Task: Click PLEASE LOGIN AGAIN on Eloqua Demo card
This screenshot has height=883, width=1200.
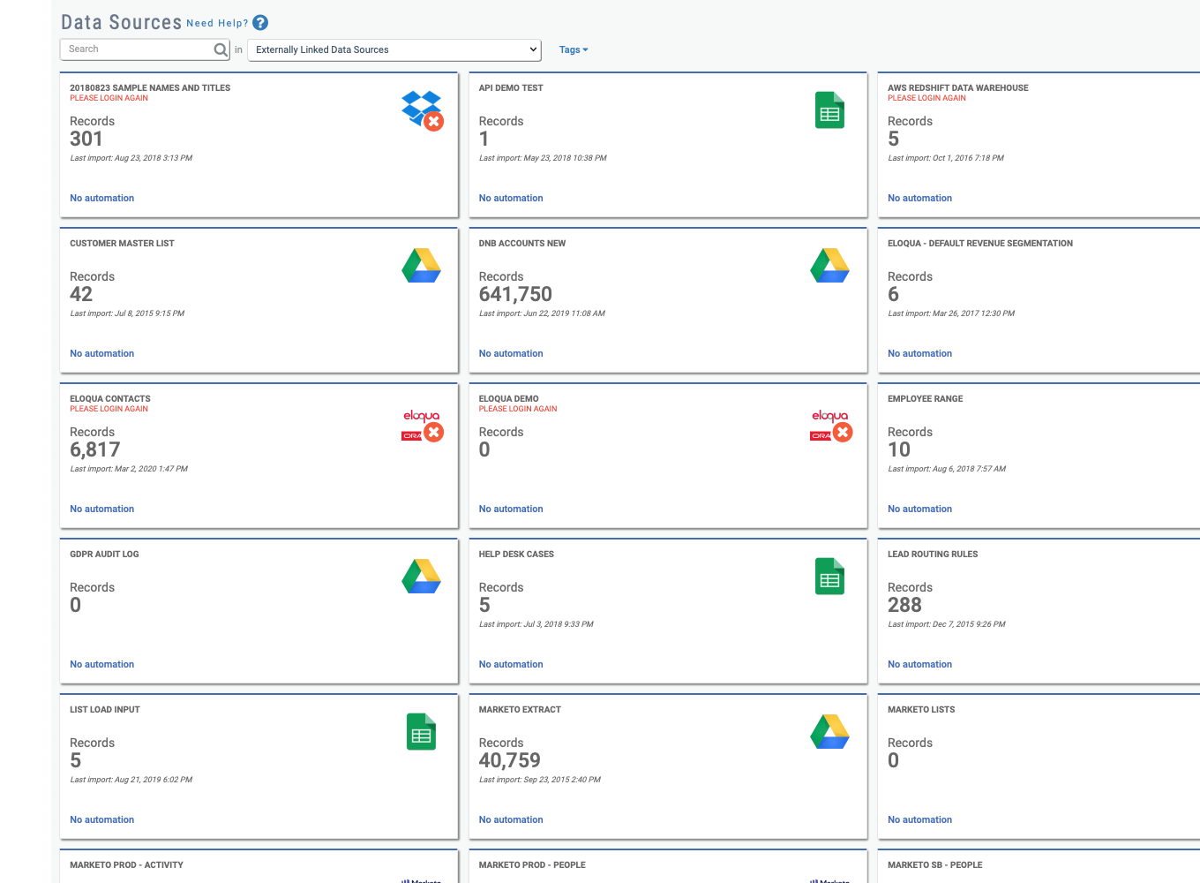Action: pyautogui.click(x=518, y=409)
